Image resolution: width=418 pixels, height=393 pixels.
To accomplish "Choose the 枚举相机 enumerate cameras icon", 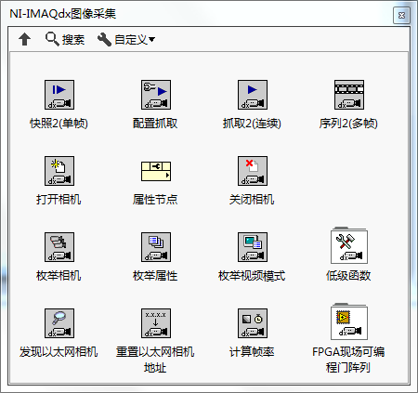I will (59, 247).
